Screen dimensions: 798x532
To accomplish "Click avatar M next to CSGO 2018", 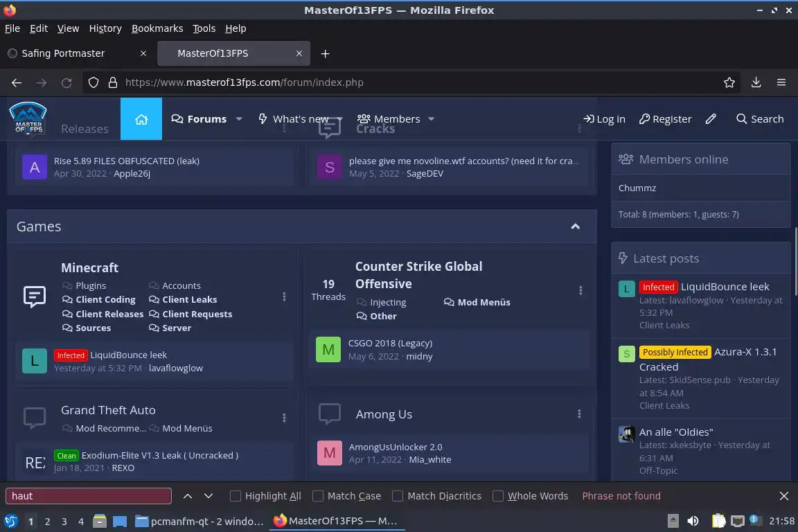I will coord(328,350).
